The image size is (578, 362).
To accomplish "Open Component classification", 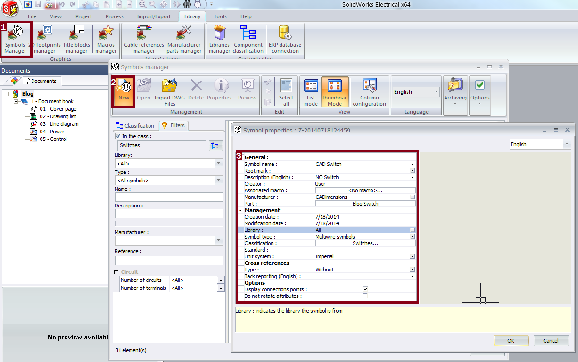I will pos(248,39).
